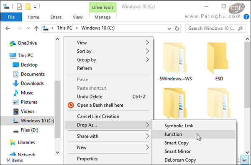Click the Drive Tools contextual tab header

103,7
